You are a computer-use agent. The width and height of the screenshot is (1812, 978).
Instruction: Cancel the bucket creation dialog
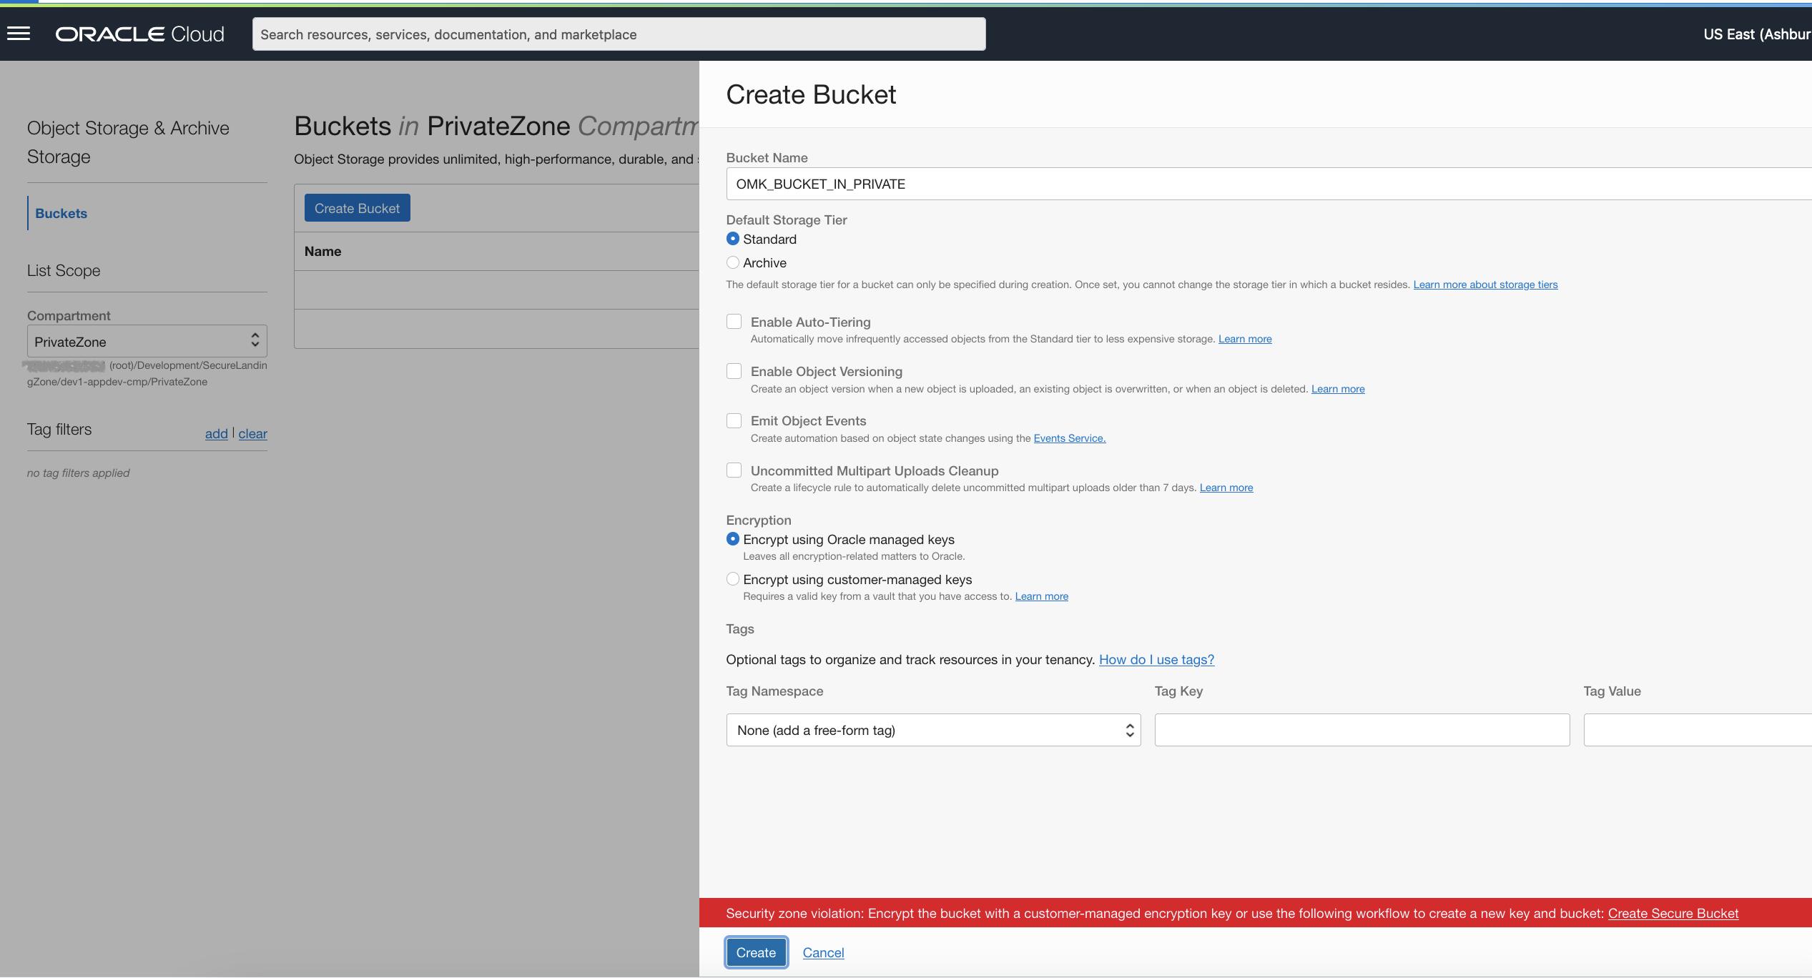pyautogui.click(x=823, y=952)
